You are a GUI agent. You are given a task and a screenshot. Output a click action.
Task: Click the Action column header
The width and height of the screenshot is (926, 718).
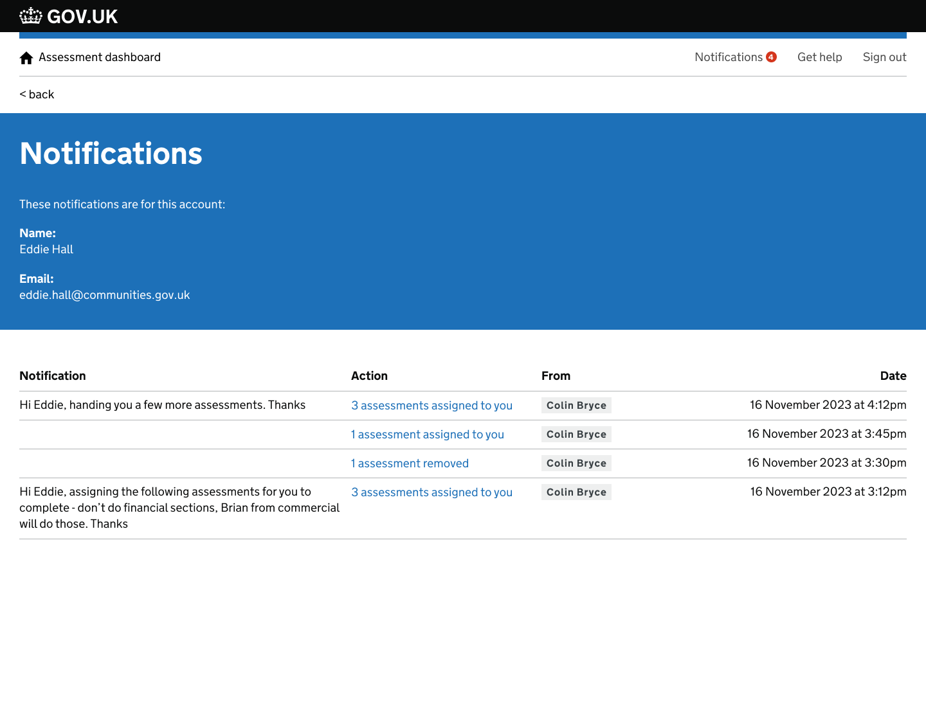[369, 376]
